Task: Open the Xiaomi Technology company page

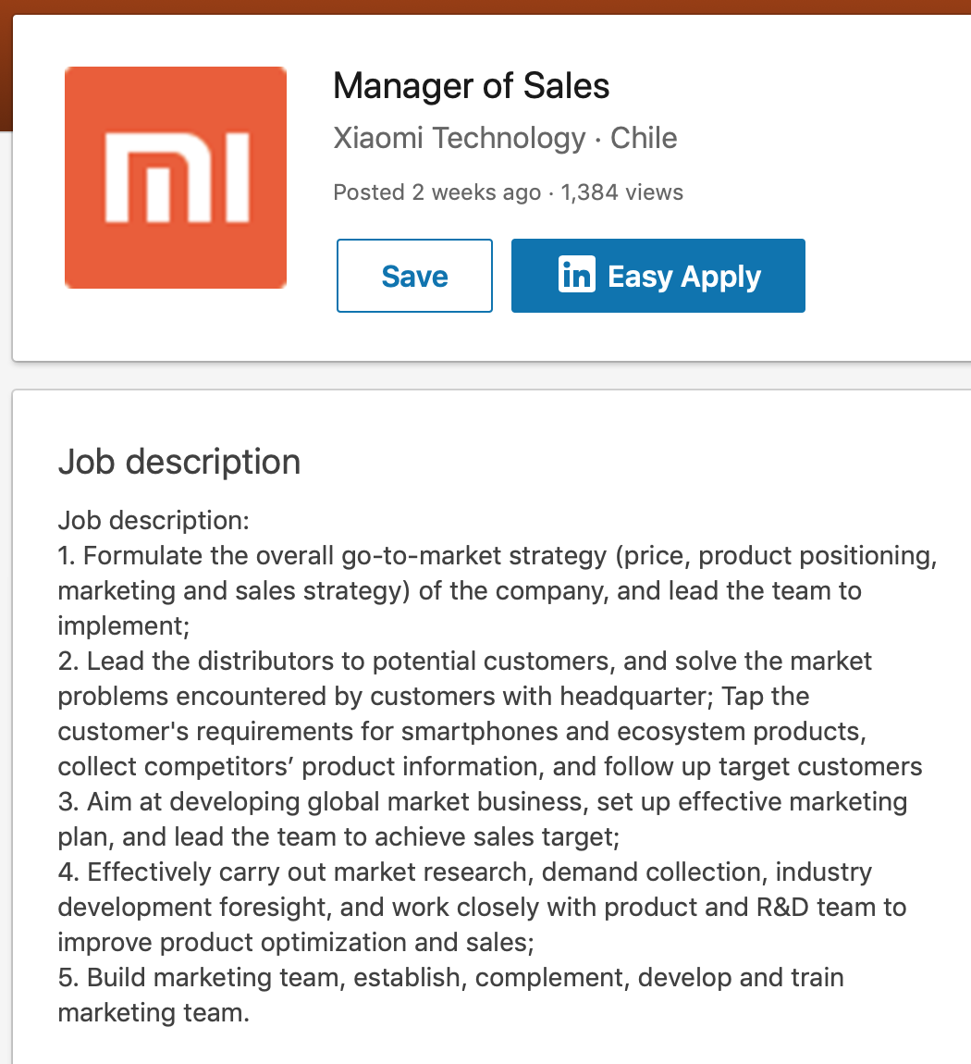Action: tap(459, 138)
